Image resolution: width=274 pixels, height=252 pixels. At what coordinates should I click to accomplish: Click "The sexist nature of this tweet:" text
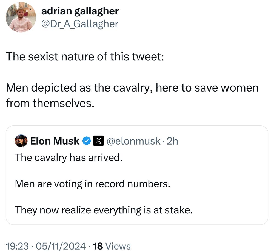[84, 57]
